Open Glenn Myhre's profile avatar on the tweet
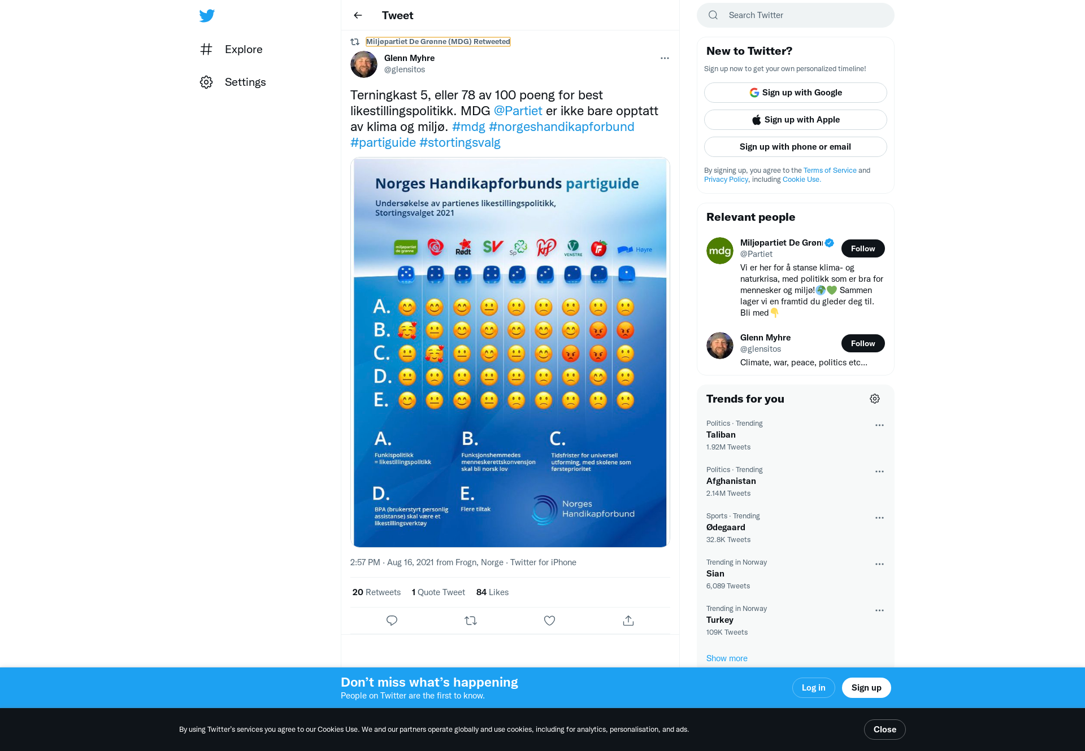The height and width of the screenshot is (751, 1085). [364, 64]
